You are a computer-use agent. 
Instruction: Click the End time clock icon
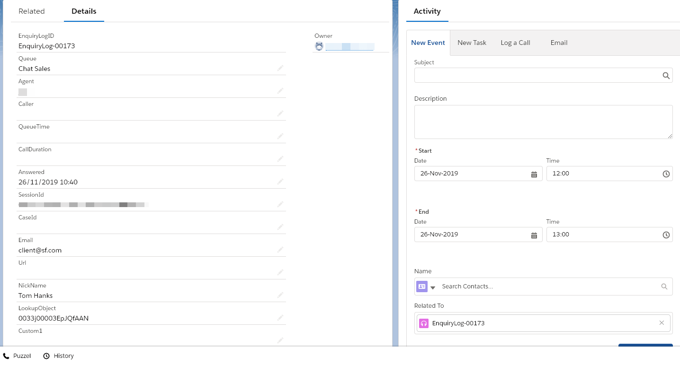click(x=666, y=235)
